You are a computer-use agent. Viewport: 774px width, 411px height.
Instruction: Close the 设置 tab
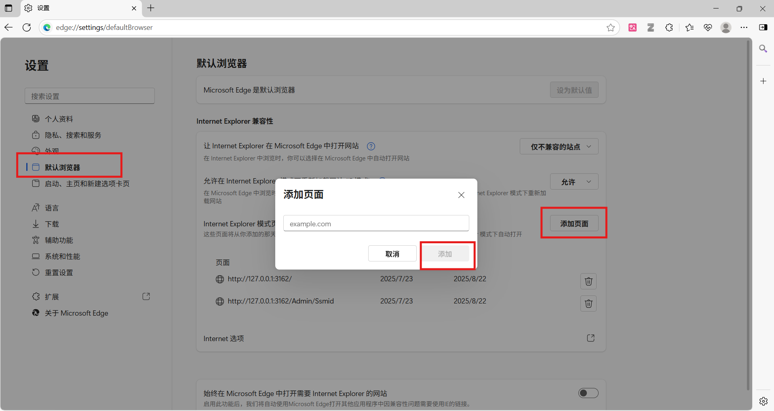(x=134, y=8)
